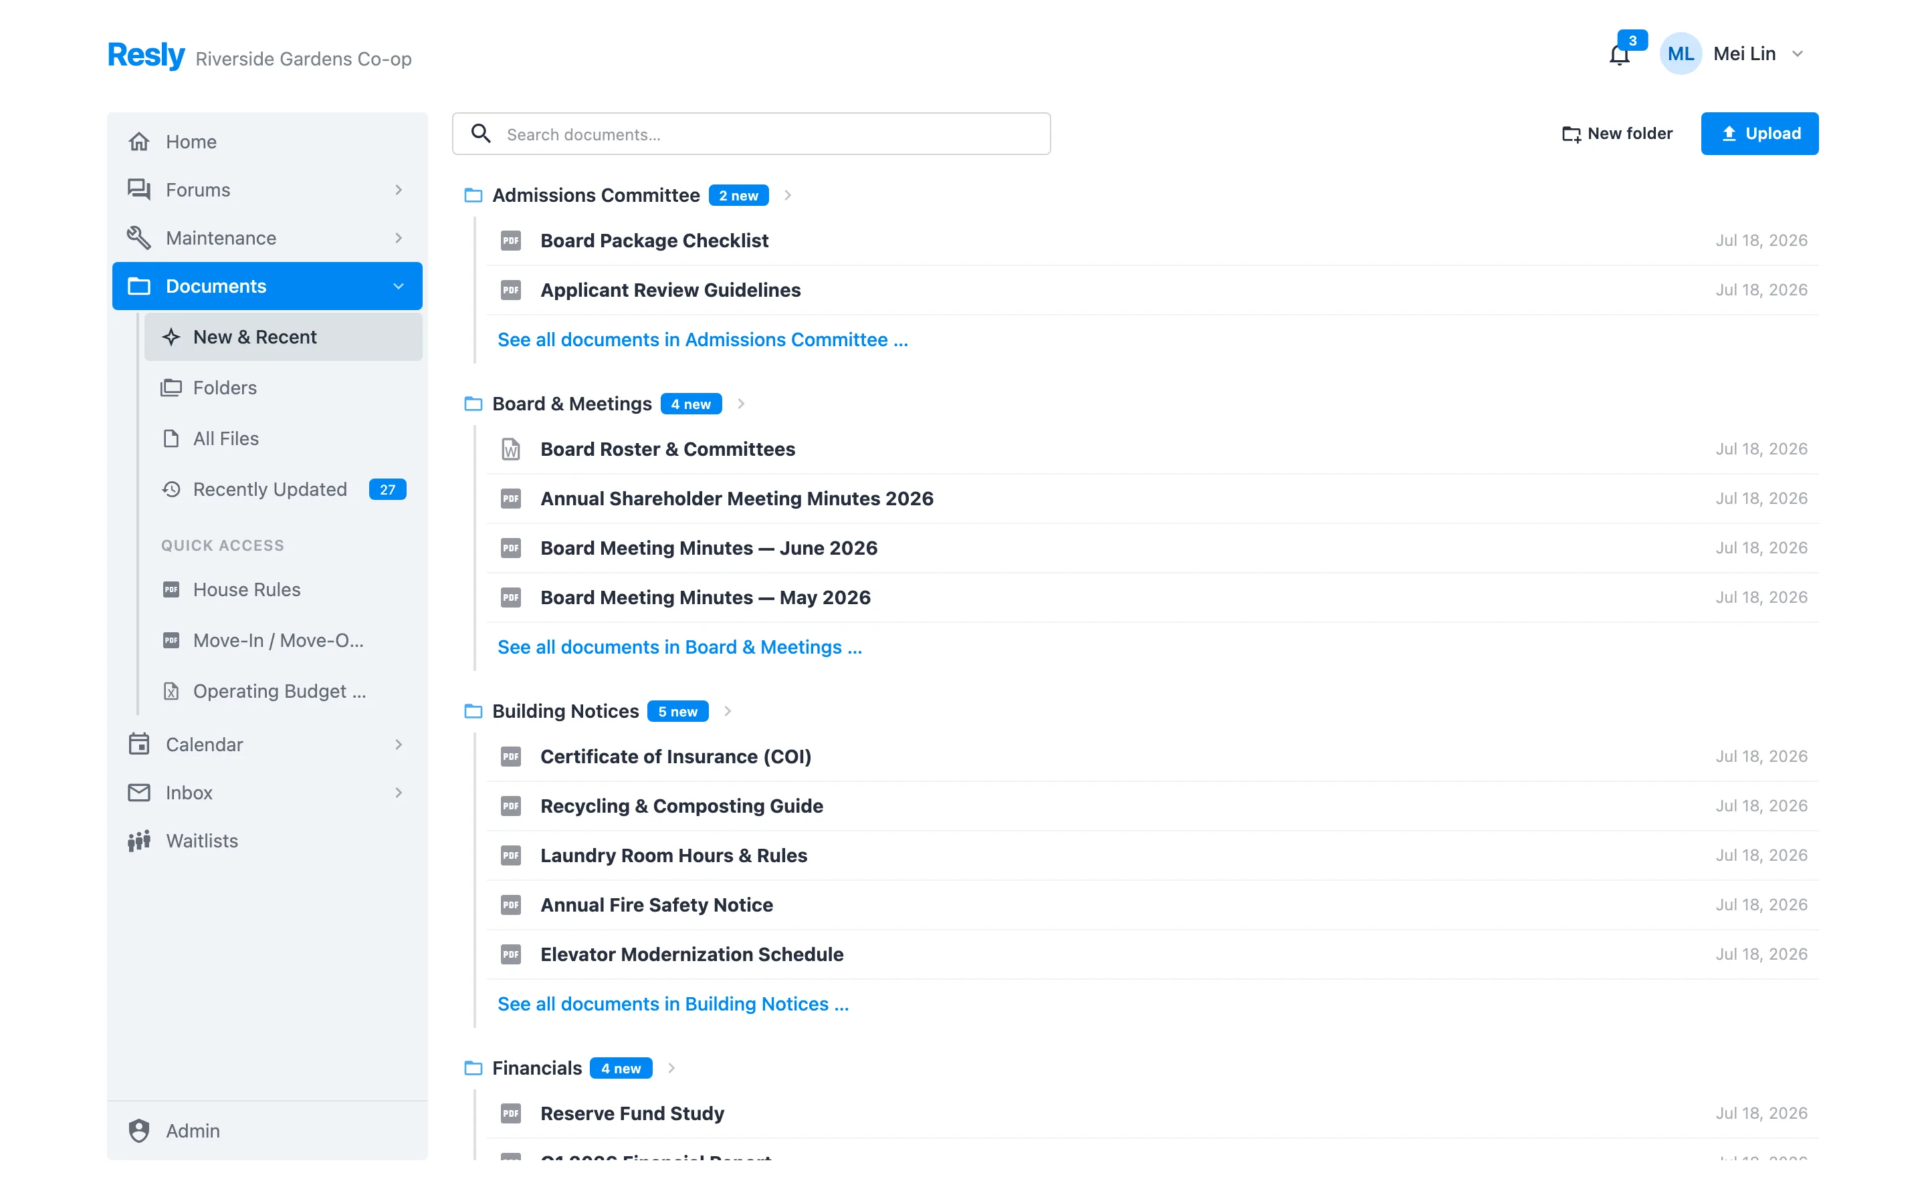Open Board Package Checklist document
The image size is (1926, 1203).
pyautogui.click(x=1153, y=241)
